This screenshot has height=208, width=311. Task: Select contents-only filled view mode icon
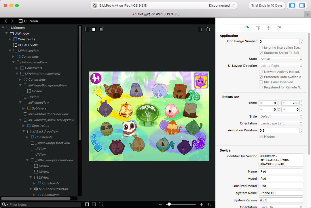[x=94, y=29]
